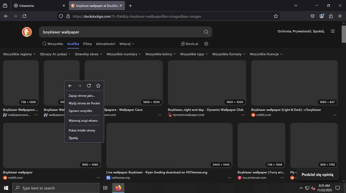
Task: Show hidden tray icons with the chevron
Action: [301, 188]
